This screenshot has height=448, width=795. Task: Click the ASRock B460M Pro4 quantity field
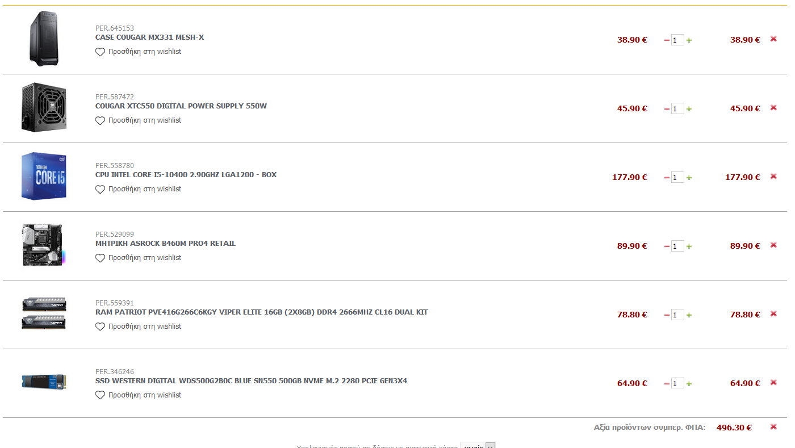[677, 246]
